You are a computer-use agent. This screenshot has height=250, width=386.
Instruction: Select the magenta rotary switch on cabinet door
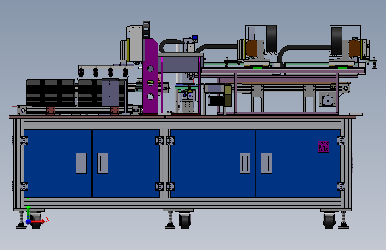point(324,147)
